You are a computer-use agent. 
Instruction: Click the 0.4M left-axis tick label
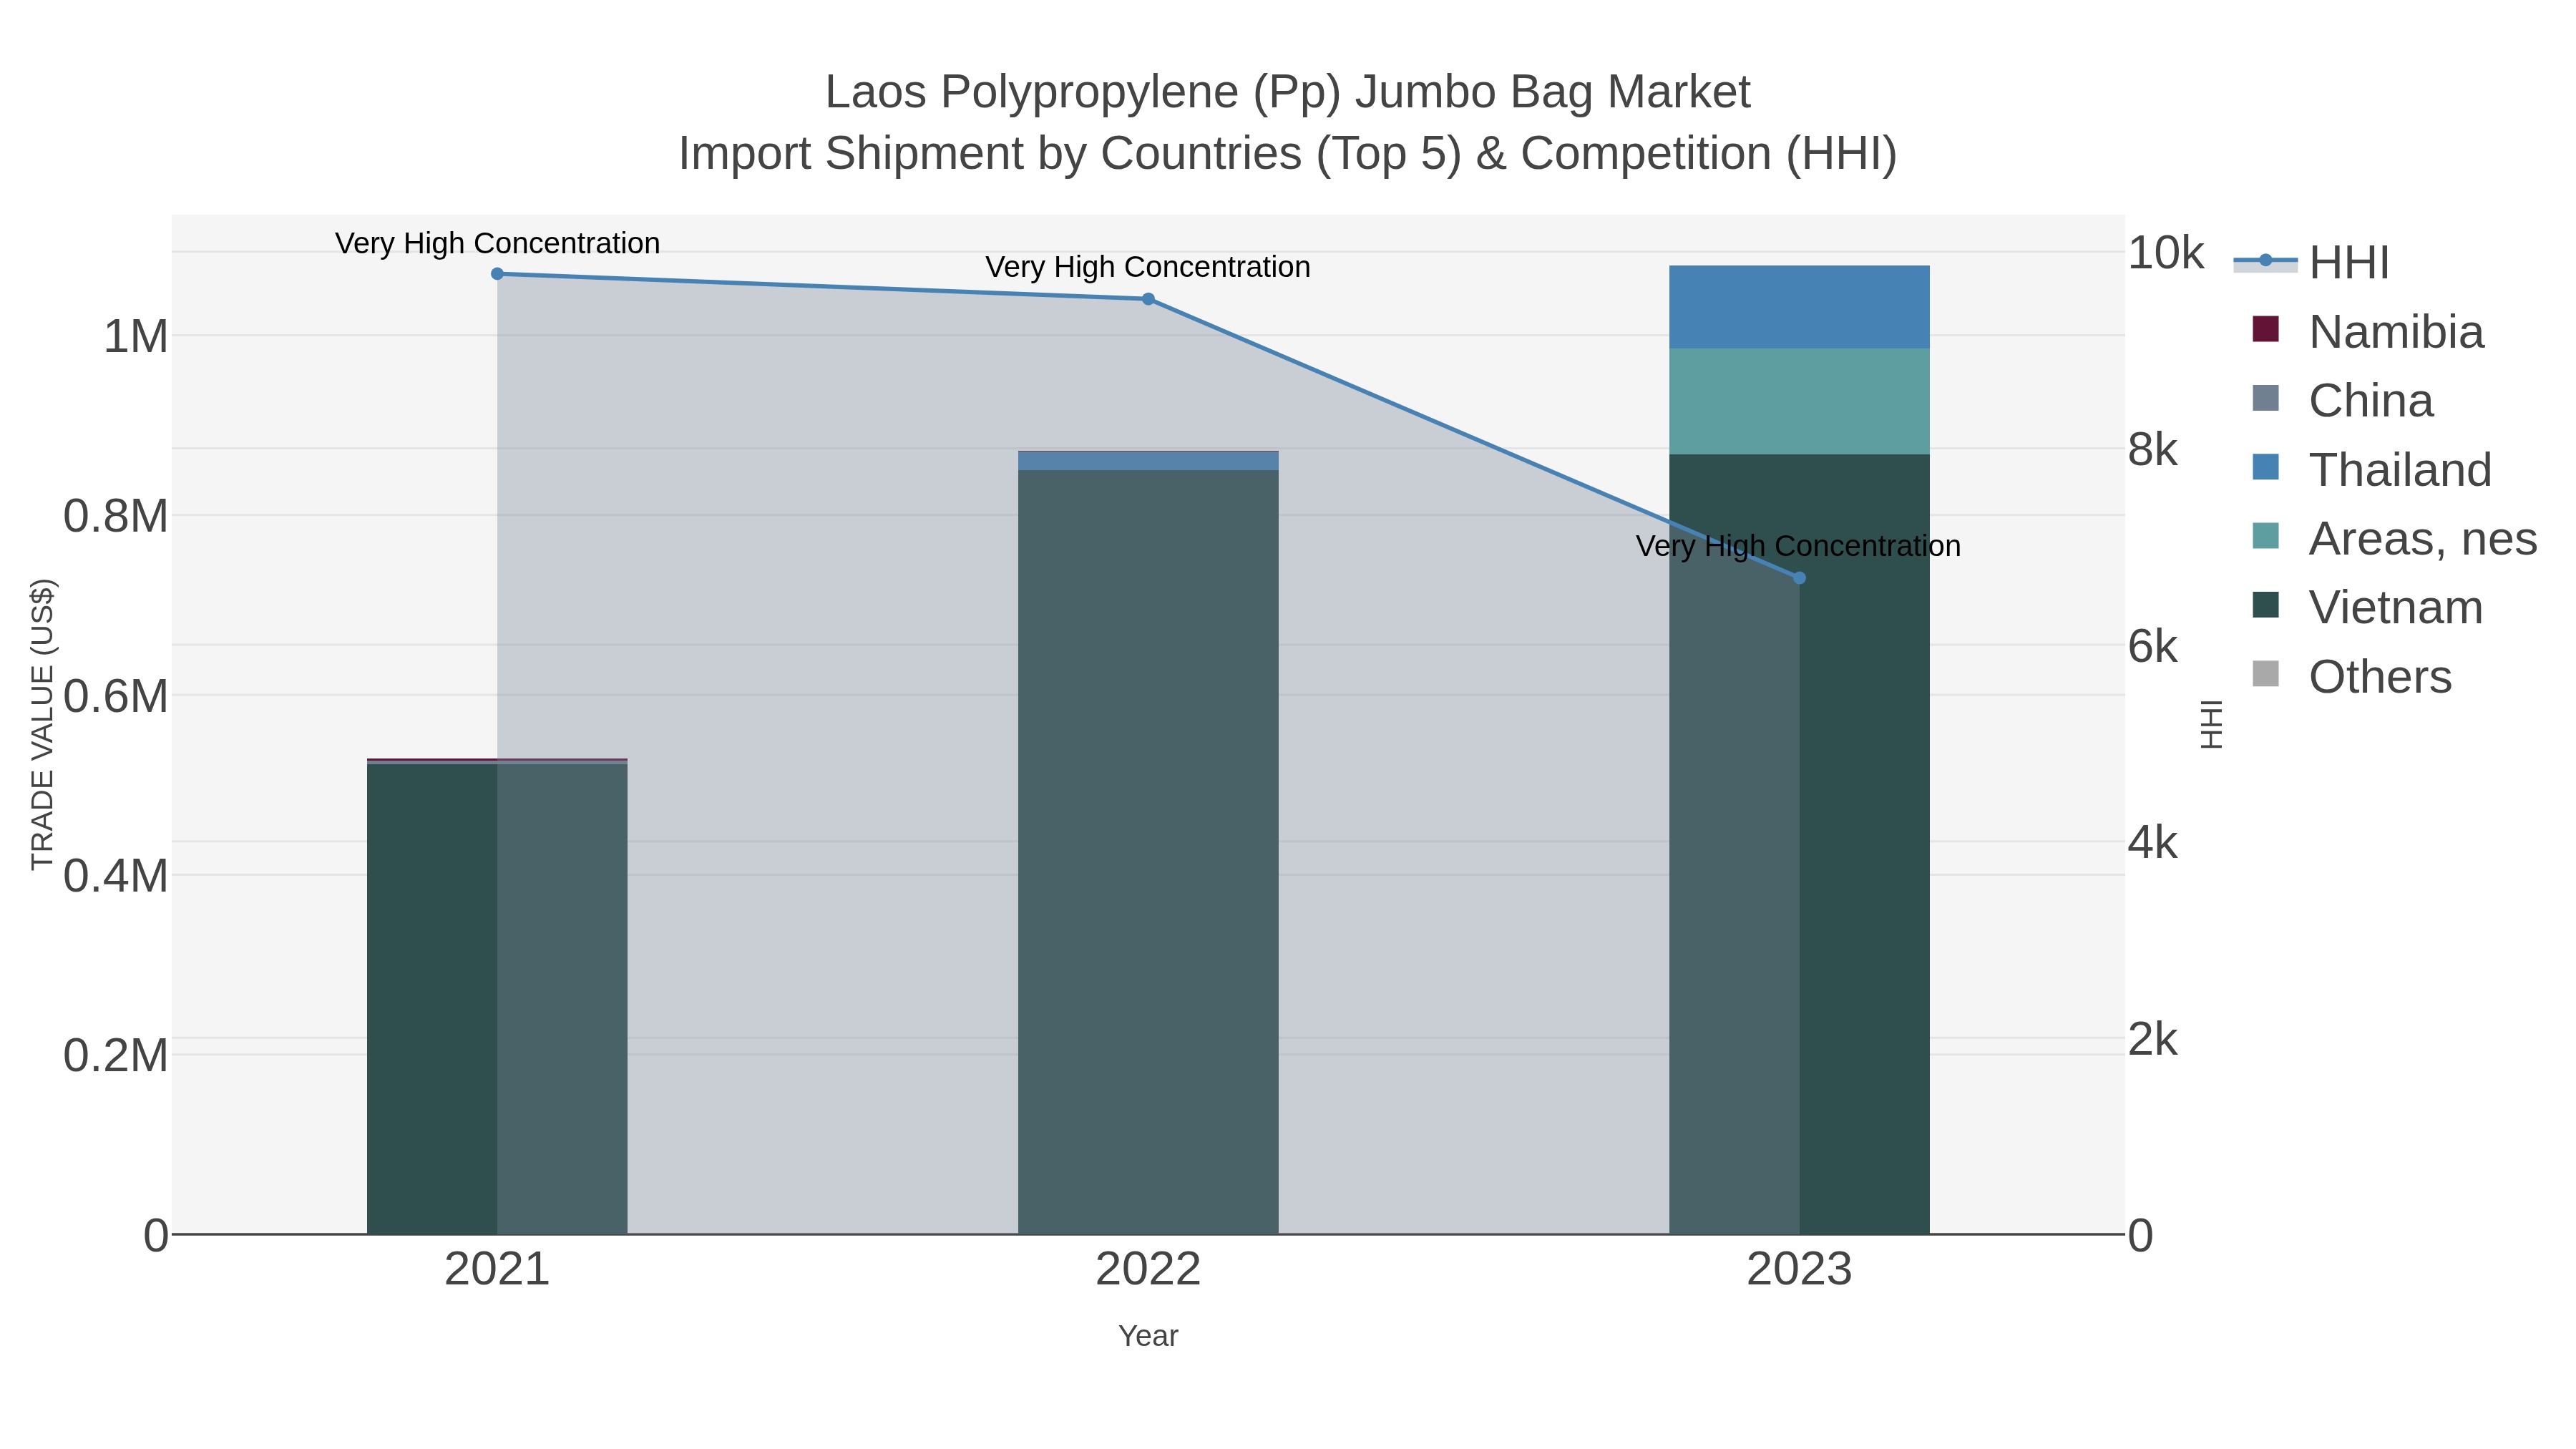pos(116,876)
